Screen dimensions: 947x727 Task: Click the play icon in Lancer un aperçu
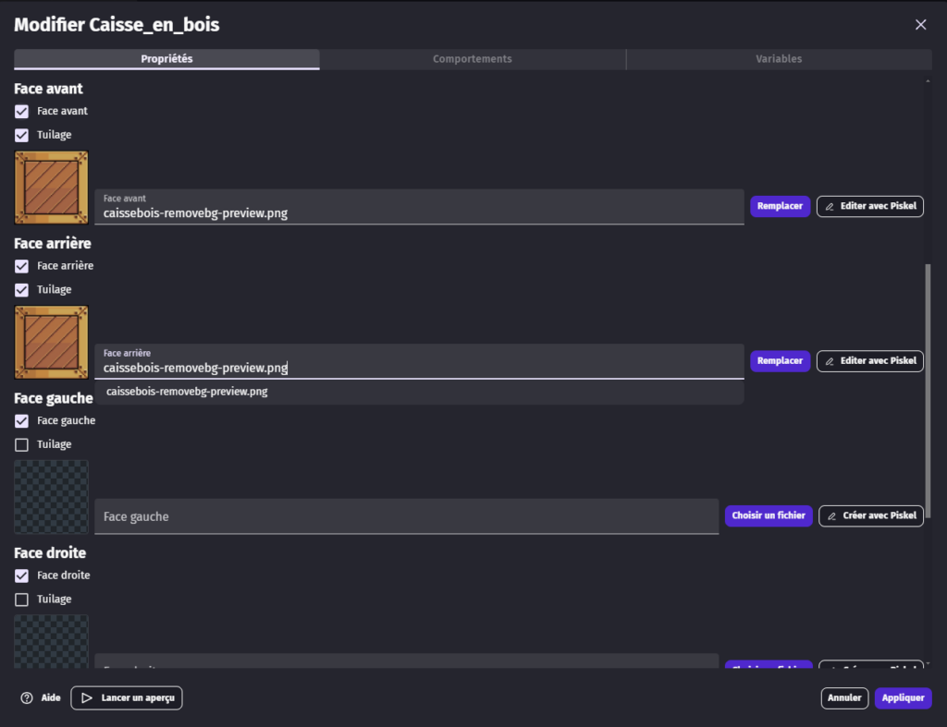click(86, 698)
